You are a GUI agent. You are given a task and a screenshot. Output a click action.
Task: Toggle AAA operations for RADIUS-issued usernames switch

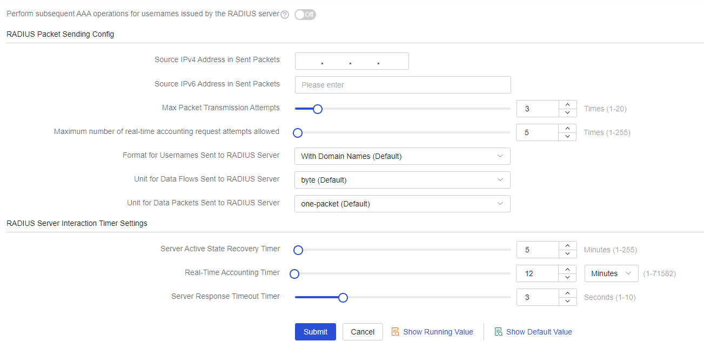[x=305, y=15]
